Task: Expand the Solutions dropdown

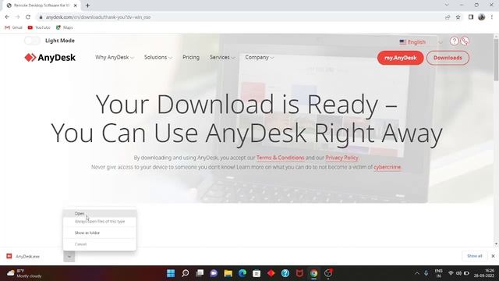Action: [x=158, y=57]
